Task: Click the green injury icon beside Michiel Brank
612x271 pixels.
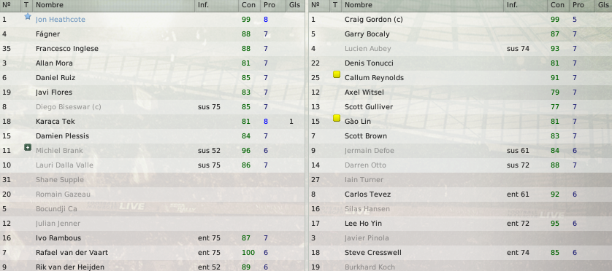Action: point(27,147)
